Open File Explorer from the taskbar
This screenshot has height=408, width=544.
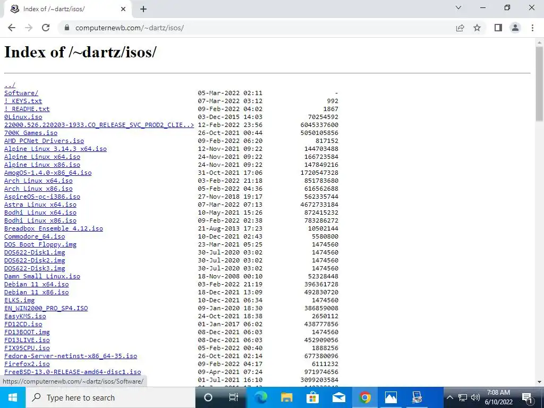[x=286, y=397]
